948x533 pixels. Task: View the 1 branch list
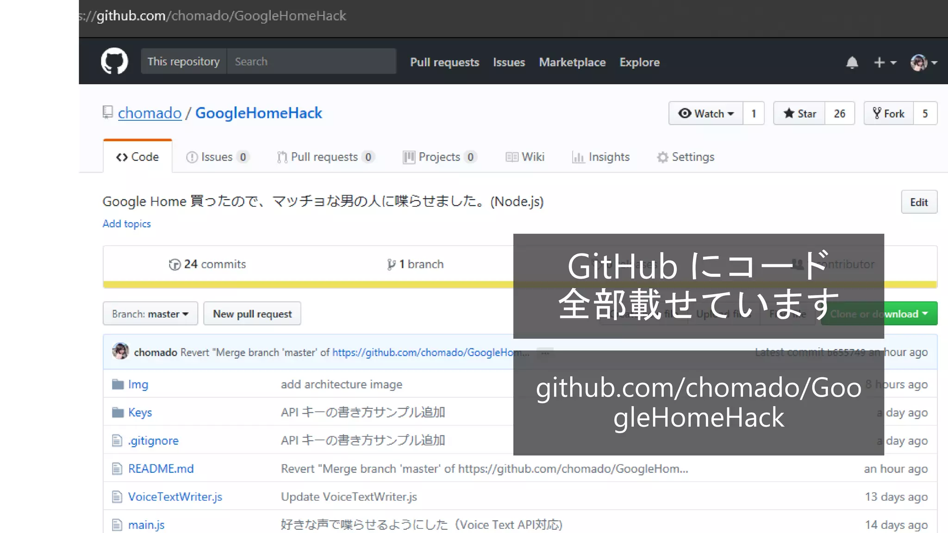point(415,264)
